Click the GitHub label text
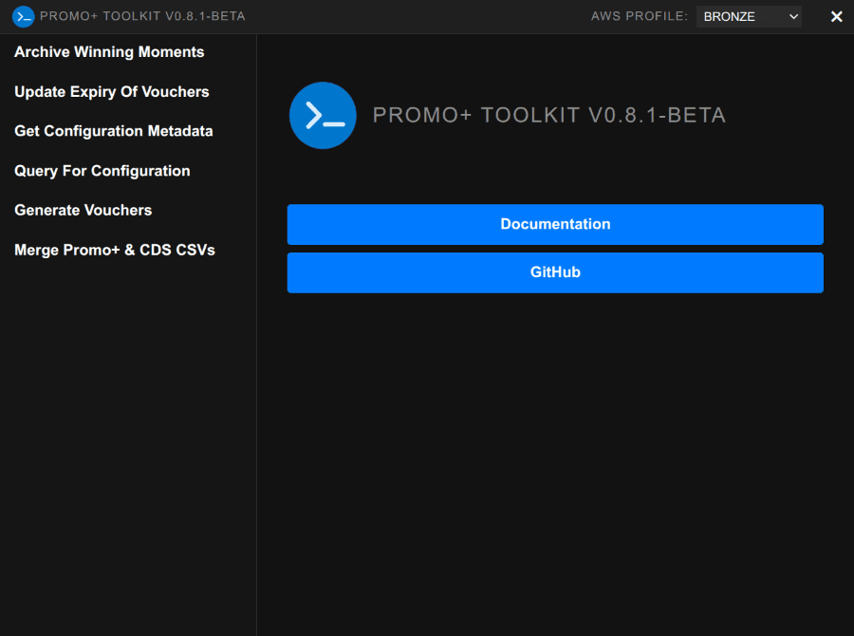 click(555, 272)
